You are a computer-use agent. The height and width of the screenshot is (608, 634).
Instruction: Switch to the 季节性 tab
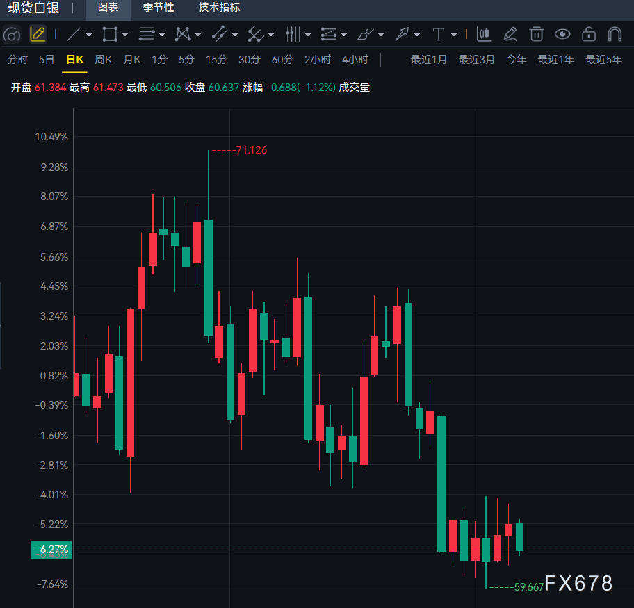158,8
